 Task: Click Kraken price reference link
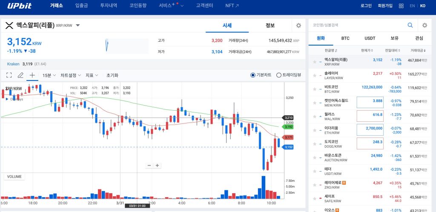click(13, 64)
